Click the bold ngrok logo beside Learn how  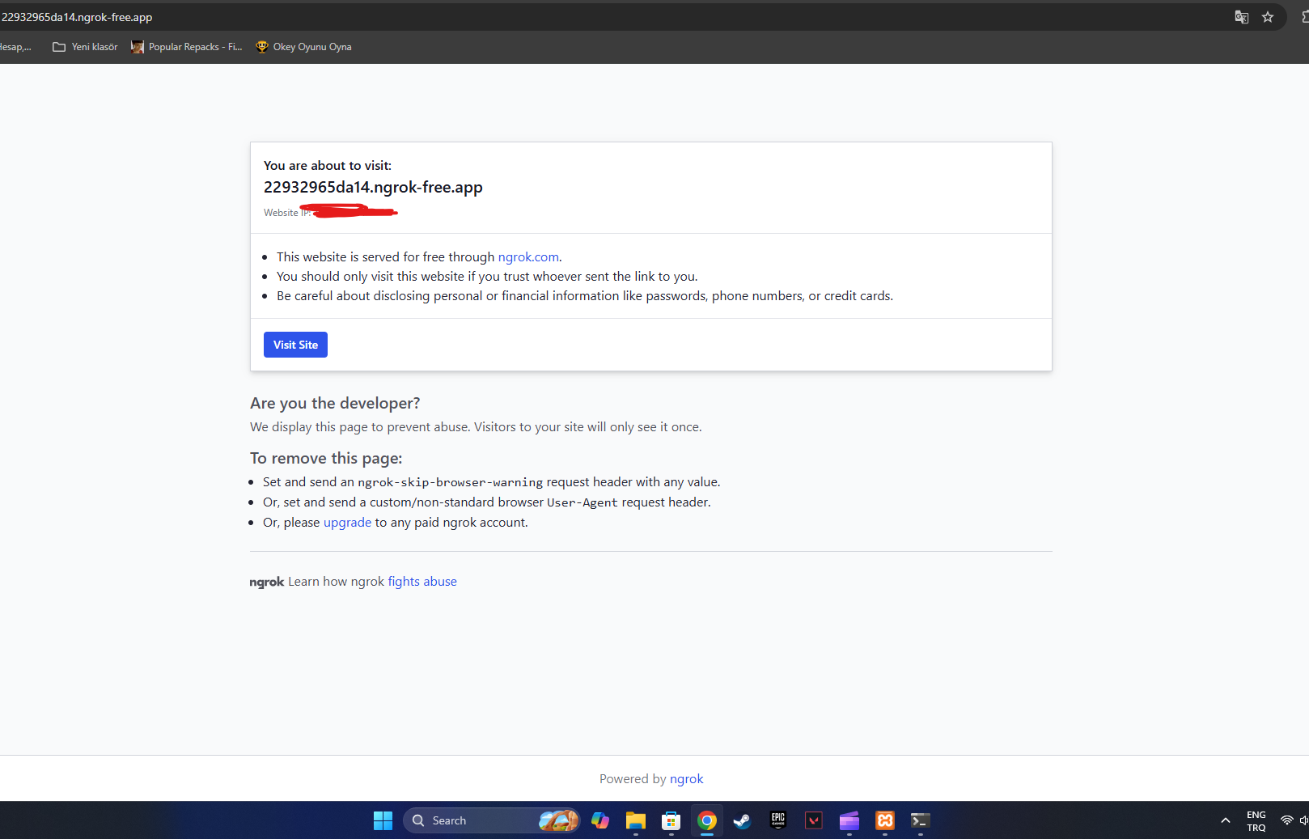pyautogui.click(x=267, y=582)
